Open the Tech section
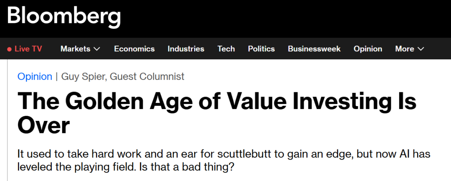This screenshot has height=181, width=451. tap(226, 49)
